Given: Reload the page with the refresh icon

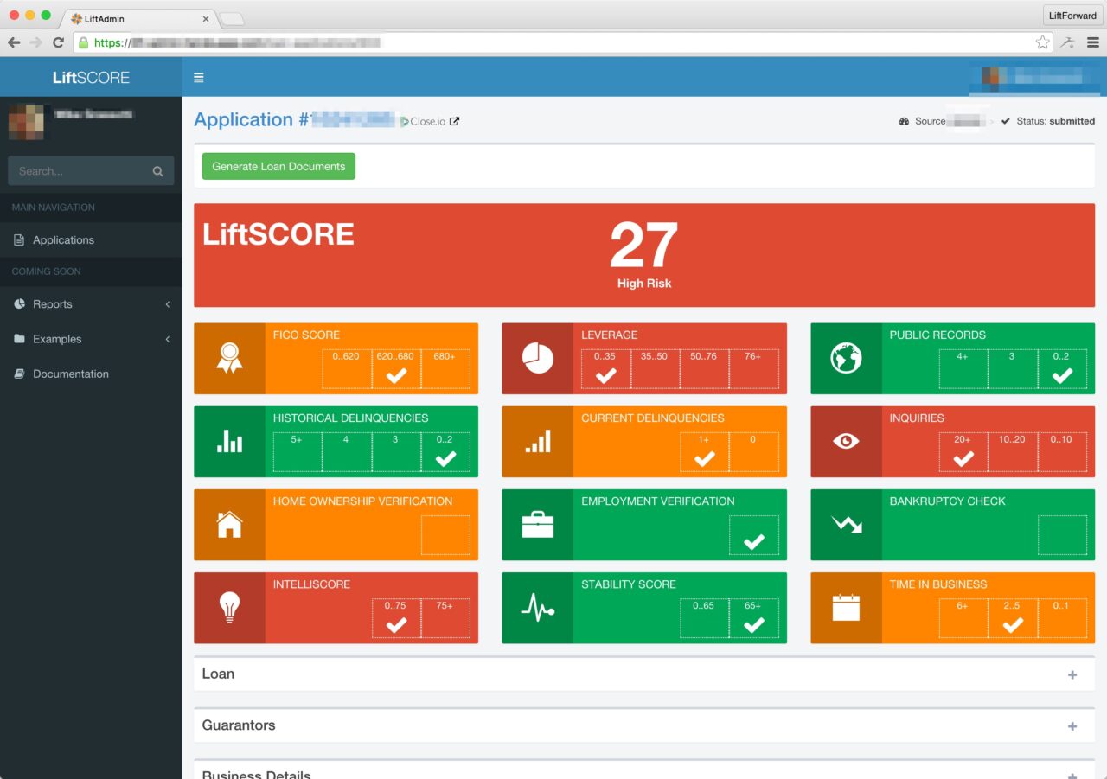Looking at the screenshot, I should click(x=58, y=42).
